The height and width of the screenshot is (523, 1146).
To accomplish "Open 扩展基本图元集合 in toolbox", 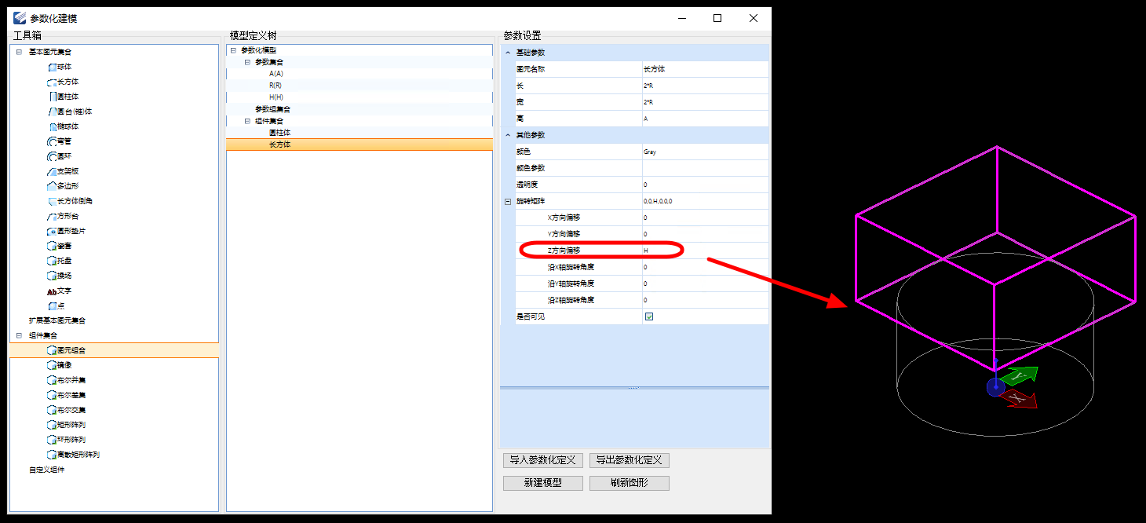I will [x=57, y=320].
